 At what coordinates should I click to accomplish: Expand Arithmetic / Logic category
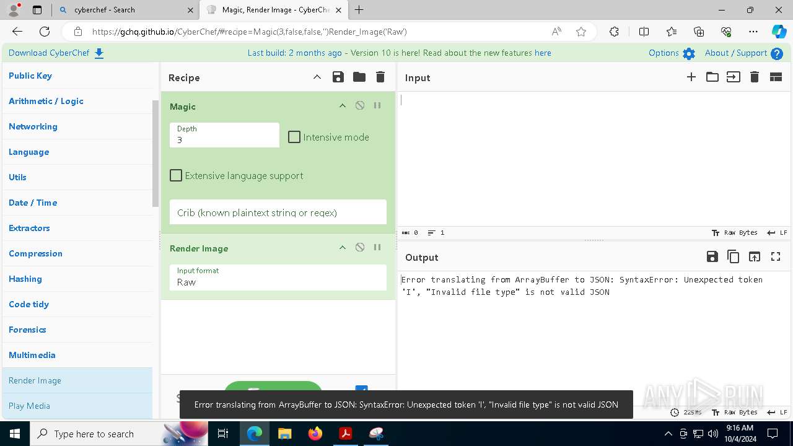pos(77,101)
